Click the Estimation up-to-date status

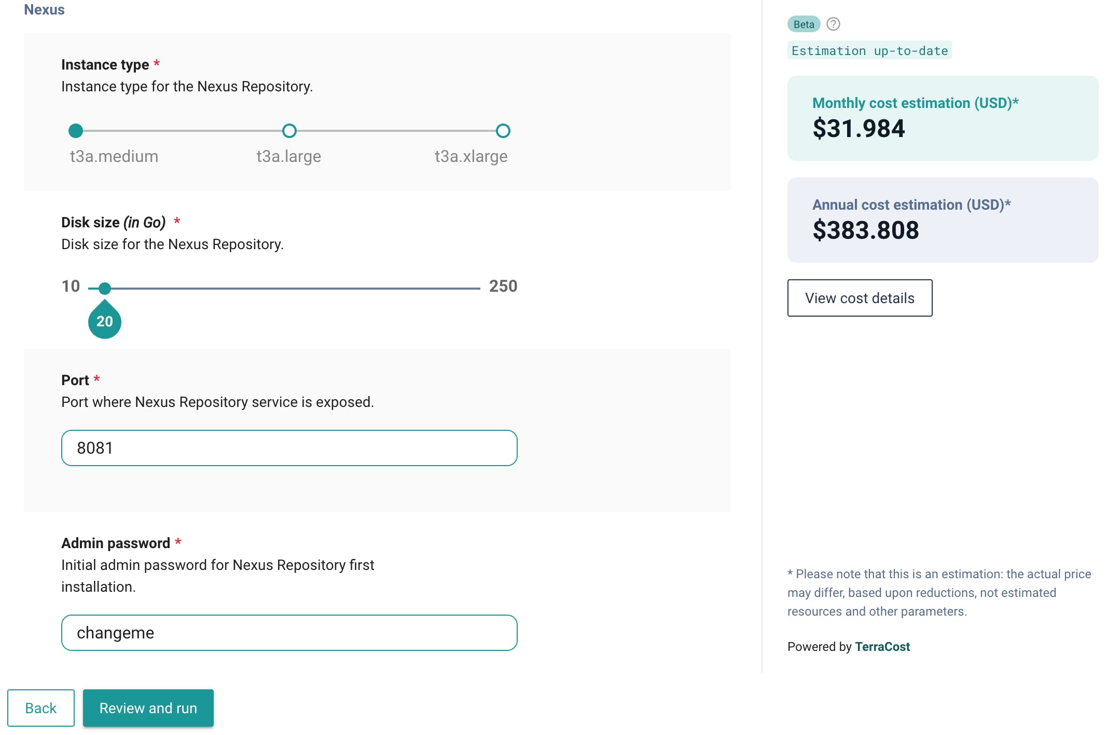(x=869, y=51)
